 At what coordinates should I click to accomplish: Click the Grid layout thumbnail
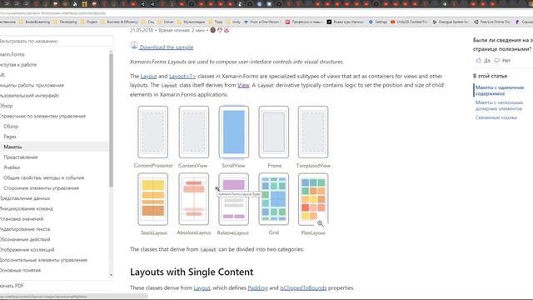(274, 199)
